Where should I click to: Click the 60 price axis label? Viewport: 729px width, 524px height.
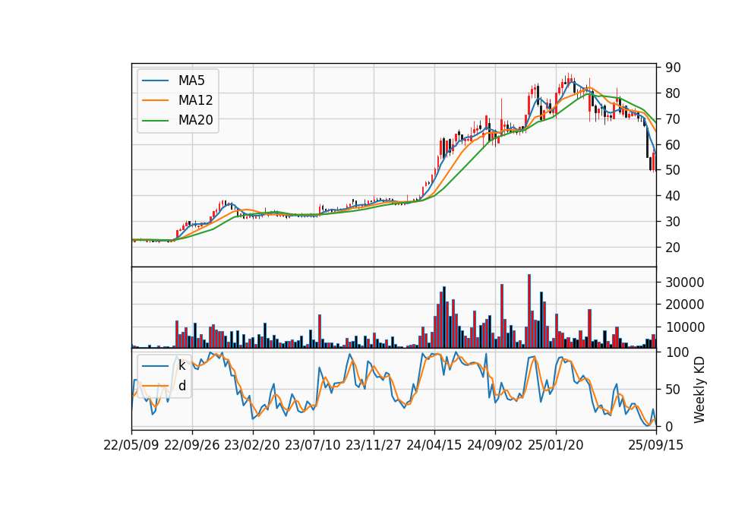[673, 144]
